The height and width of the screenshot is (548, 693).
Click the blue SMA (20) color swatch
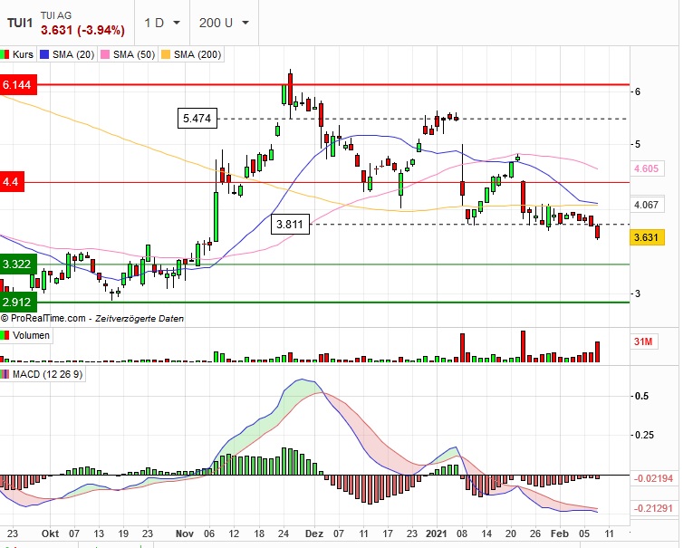44,54
